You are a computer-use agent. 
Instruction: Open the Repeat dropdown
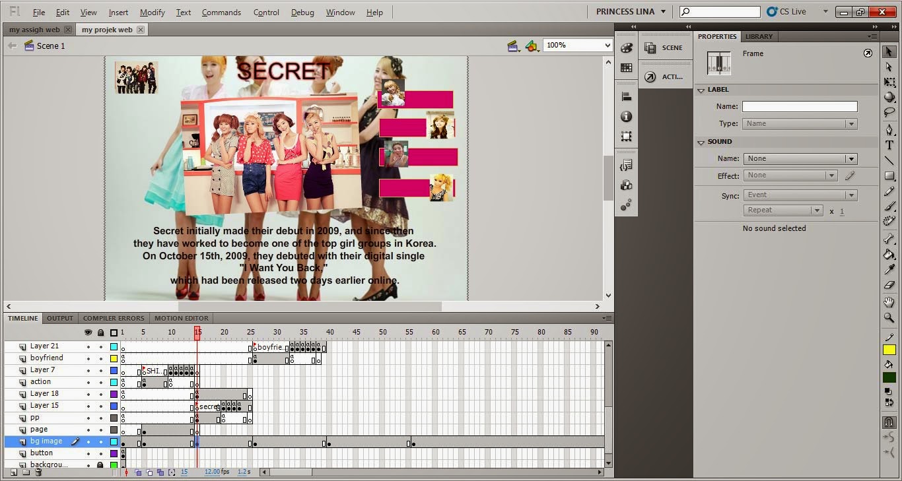(x=783, y=210)
